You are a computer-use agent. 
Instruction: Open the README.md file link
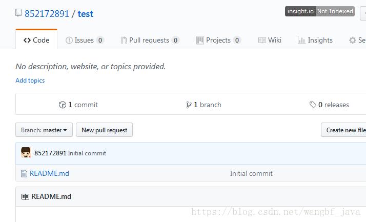point(50,173)
